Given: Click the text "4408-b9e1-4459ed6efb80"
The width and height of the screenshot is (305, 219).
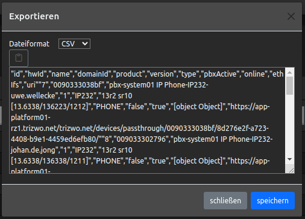Looking at the screenshot, I should [53, 139].
